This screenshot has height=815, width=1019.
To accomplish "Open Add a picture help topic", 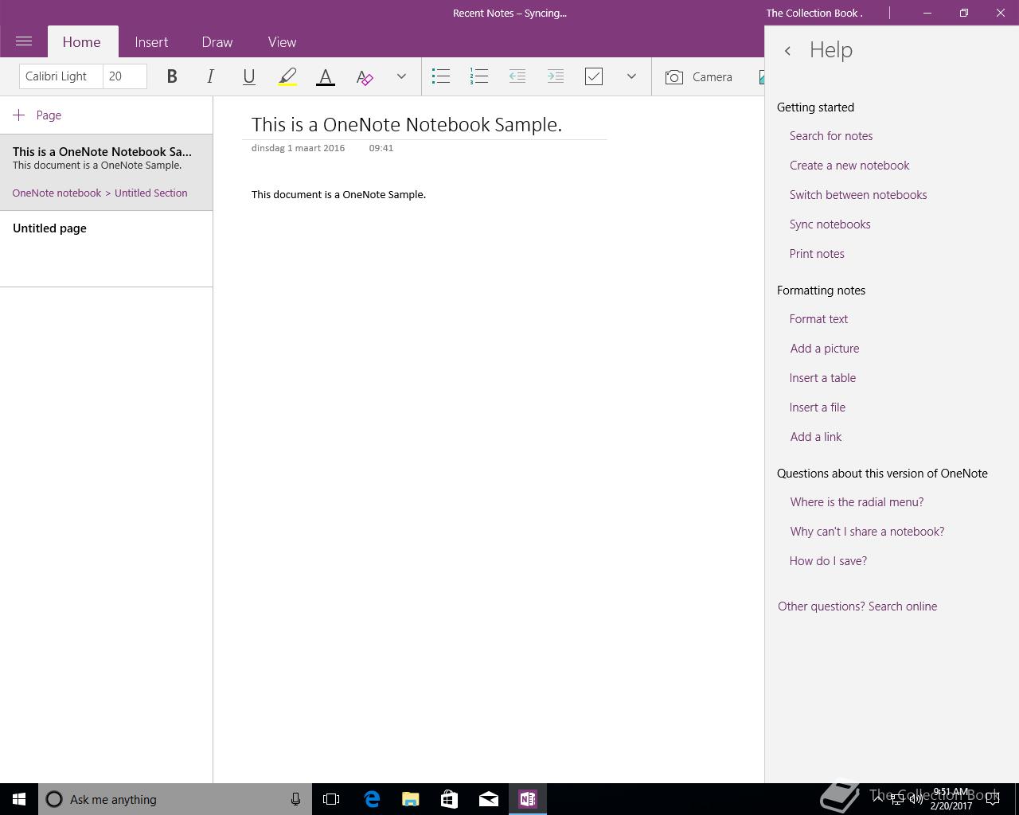I will (x=825, y=349).
